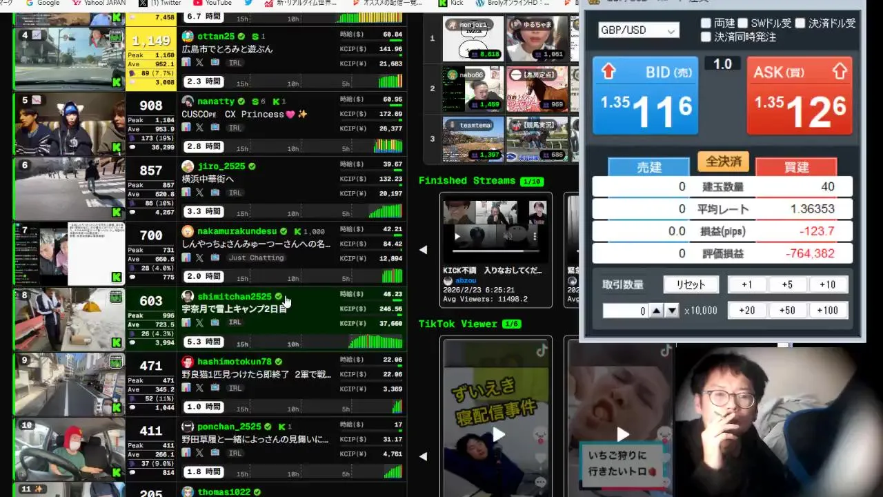Viewport: 883px width, 497px height.
Task: Add +20 to trade quantity
Action: (x=747, y=311)
